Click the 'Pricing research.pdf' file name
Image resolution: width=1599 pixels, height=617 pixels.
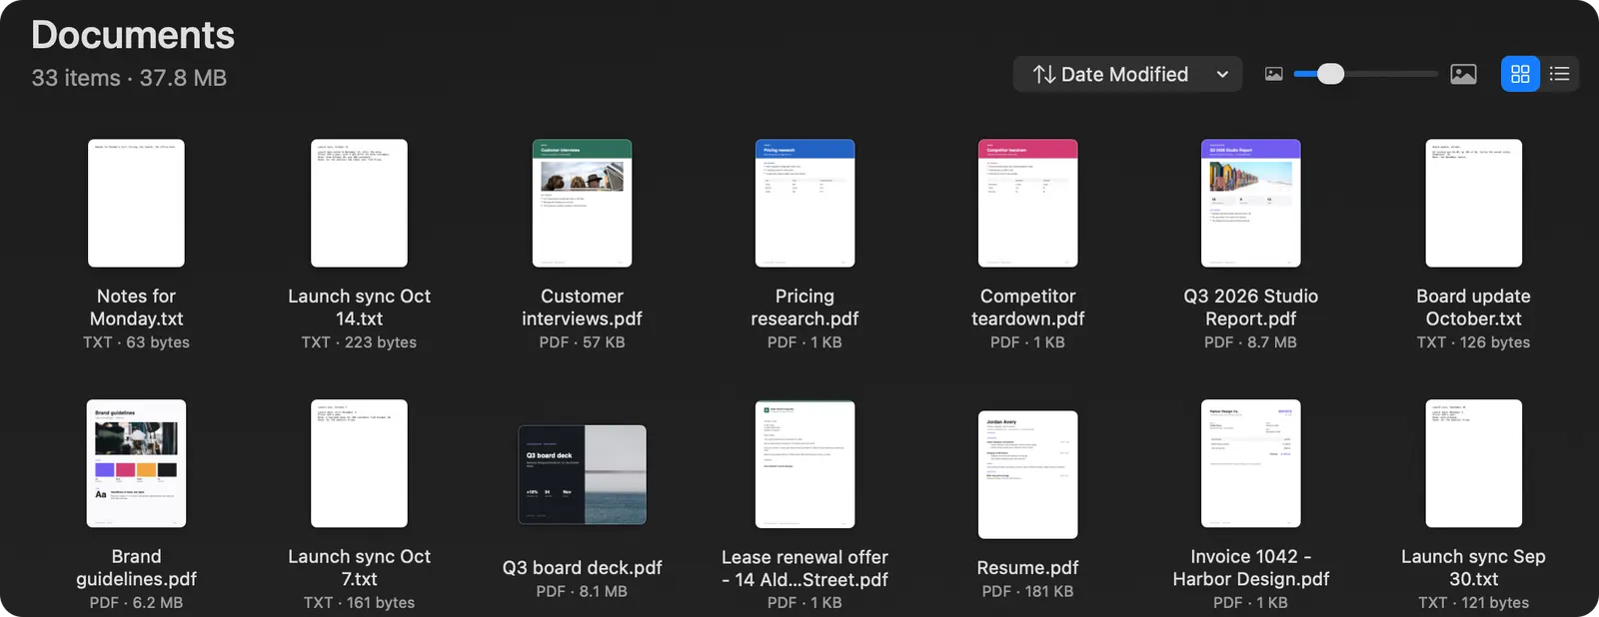[x=804, y=308]
